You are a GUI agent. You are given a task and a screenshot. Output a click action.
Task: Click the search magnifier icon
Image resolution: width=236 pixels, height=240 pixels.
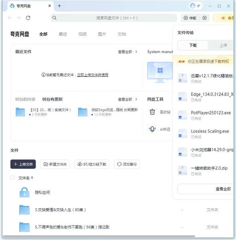54,18
